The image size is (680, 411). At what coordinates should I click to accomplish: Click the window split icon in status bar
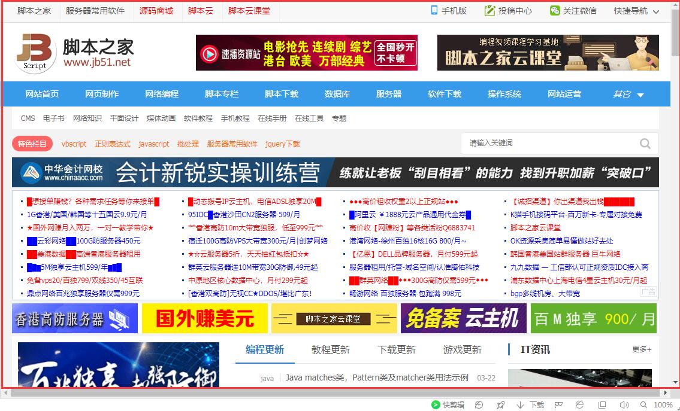[x=602, y=404]
